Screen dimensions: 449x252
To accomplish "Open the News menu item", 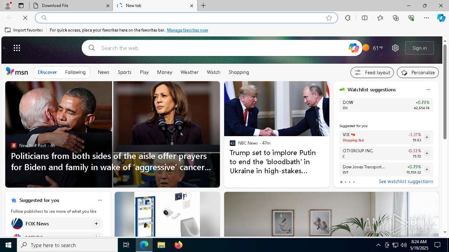I will (x=103, y=72).
